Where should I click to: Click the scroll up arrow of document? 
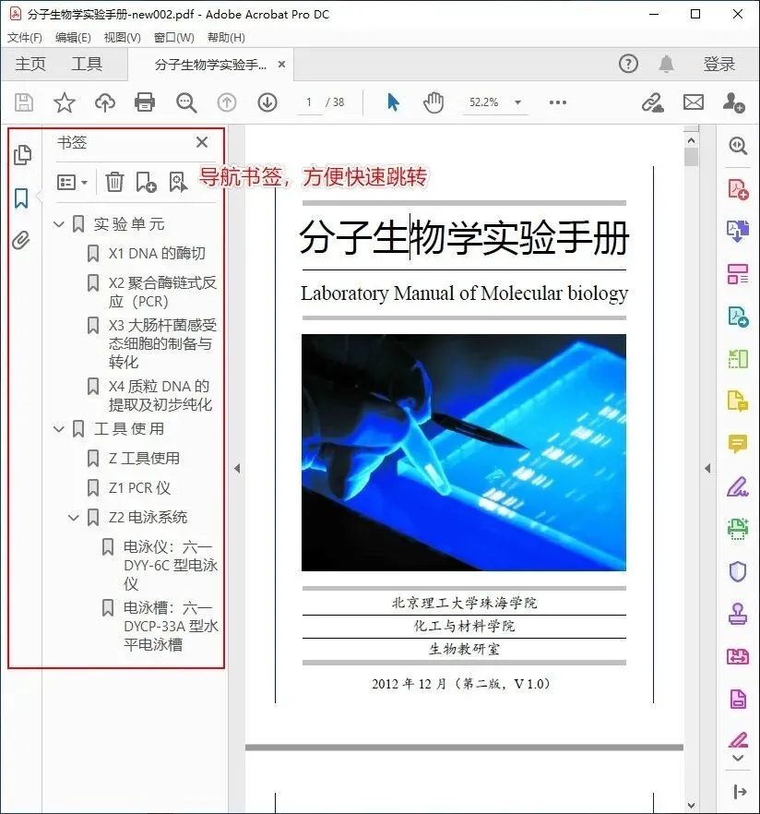tap(691, 140)
